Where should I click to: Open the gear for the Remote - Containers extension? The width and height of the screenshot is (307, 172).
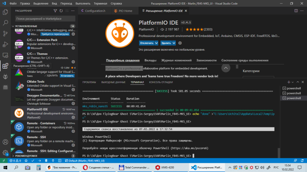click(x=73, y=132)
